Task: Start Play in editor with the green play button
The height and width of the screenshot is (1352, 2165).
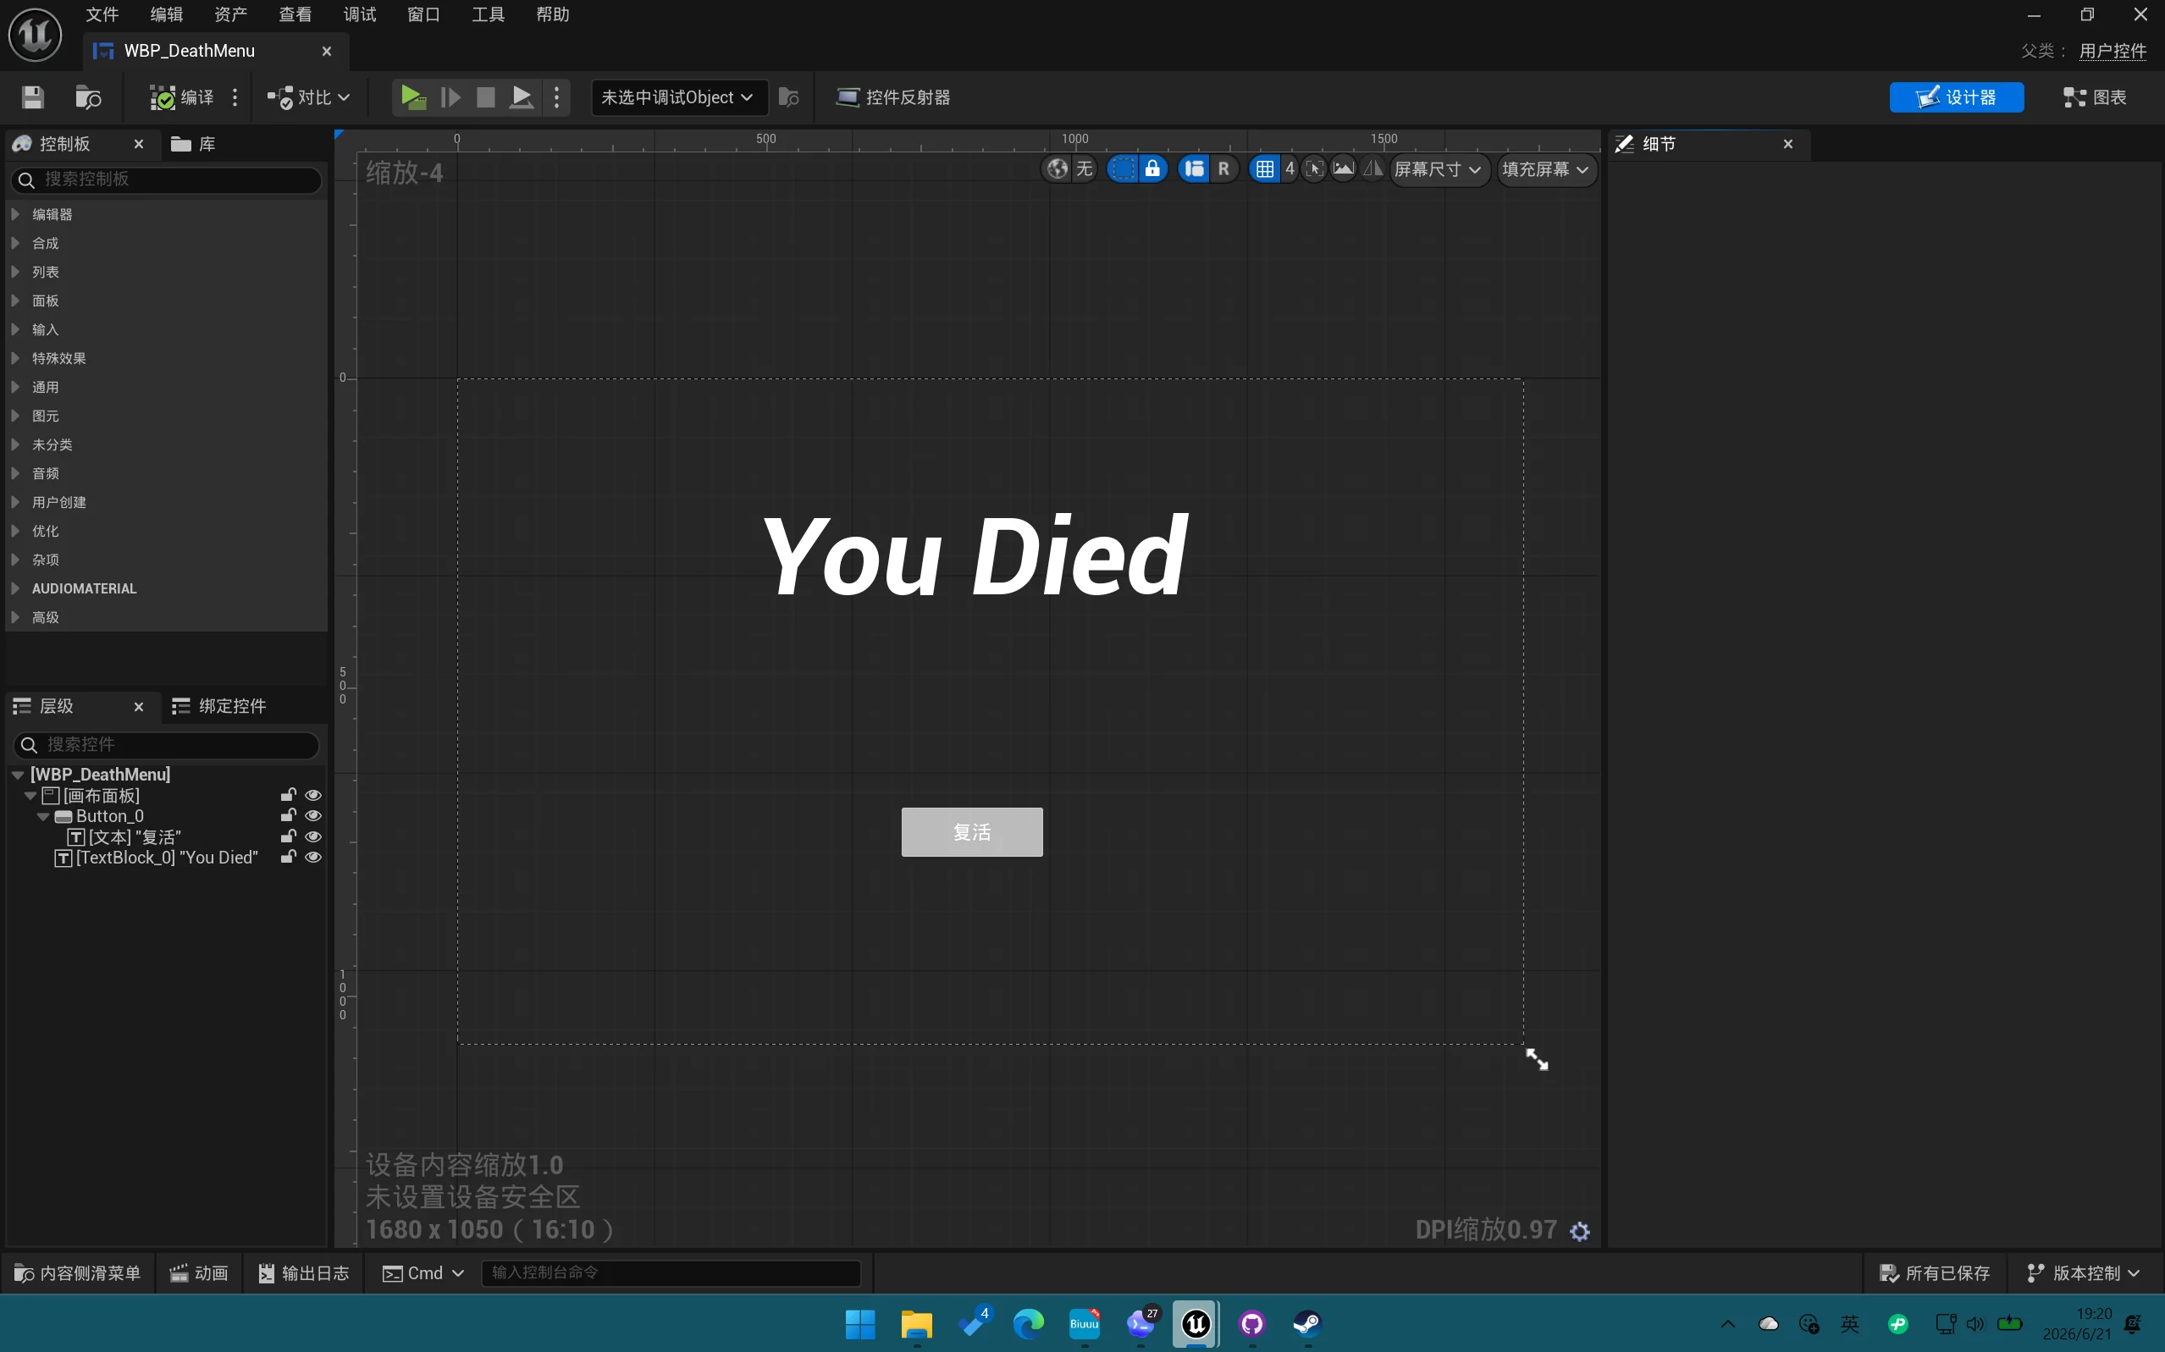Action: pos(412,97)
